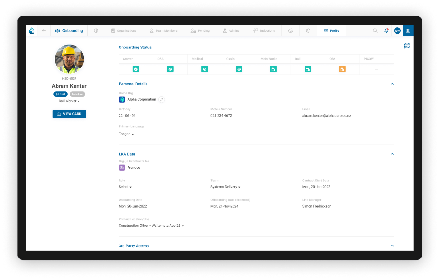Viewport: 439px width, 279px height.
Task: Click the Frundco organisation link
Action: 134,168
